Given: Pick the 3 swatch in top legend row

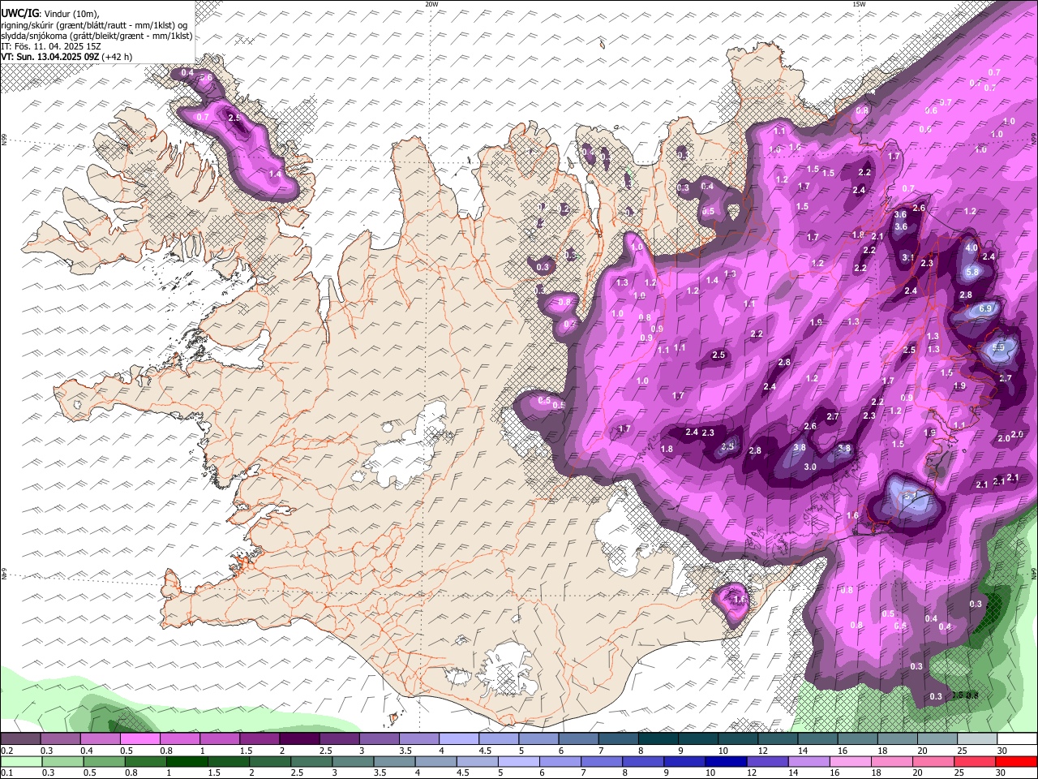Looking at the screenshot, I should coord(380,739).
